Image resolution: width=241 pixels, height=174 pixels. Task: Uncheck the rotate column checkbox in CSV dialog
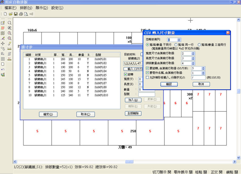pos(147,68)
